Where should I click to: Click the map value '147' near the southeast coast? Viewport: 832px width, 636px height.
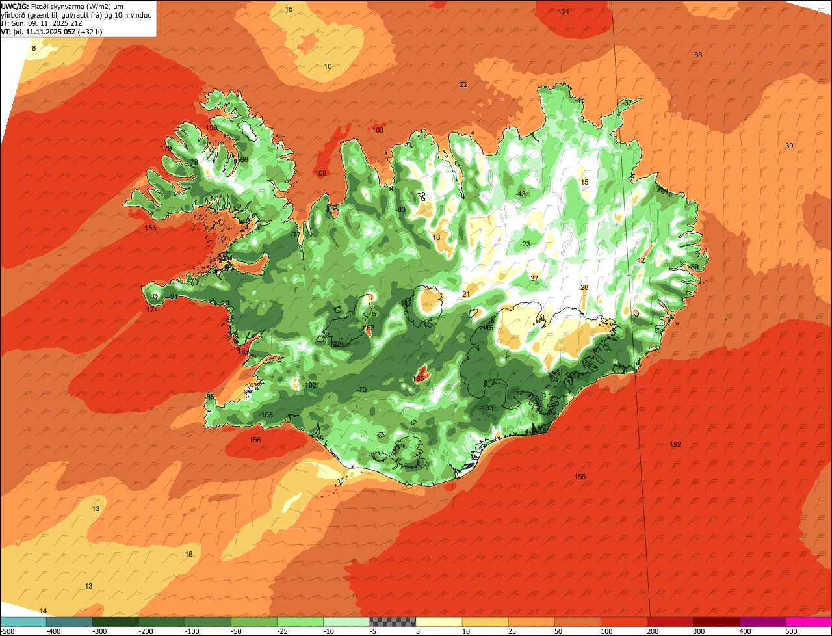[578, 376]
